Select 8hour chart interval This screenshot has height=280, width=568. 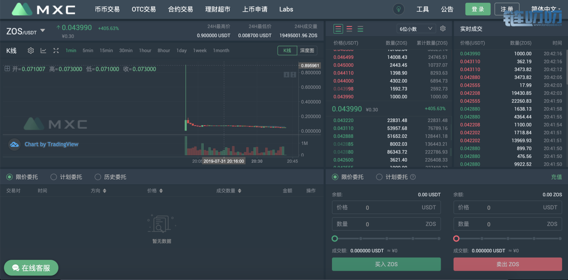164,51
